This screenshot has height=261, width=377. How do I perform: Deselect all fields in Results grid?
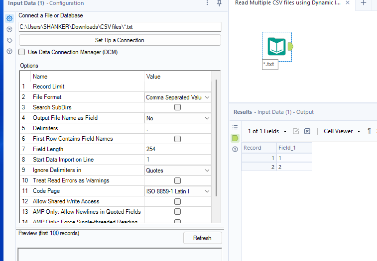pyautogui.click(x=307, y=131)
